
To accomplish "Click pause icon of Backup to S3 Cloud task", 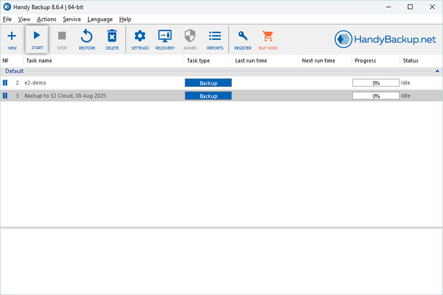I will (x=5, y=96).
